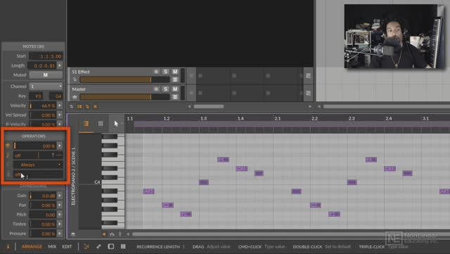
Task: Solo the S1 Effect track
Action: (165, 72)
